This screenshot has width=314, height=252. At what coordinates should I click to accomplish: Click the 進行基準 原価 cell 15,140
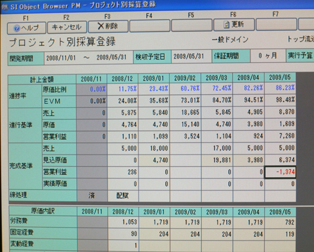(185, 124)
